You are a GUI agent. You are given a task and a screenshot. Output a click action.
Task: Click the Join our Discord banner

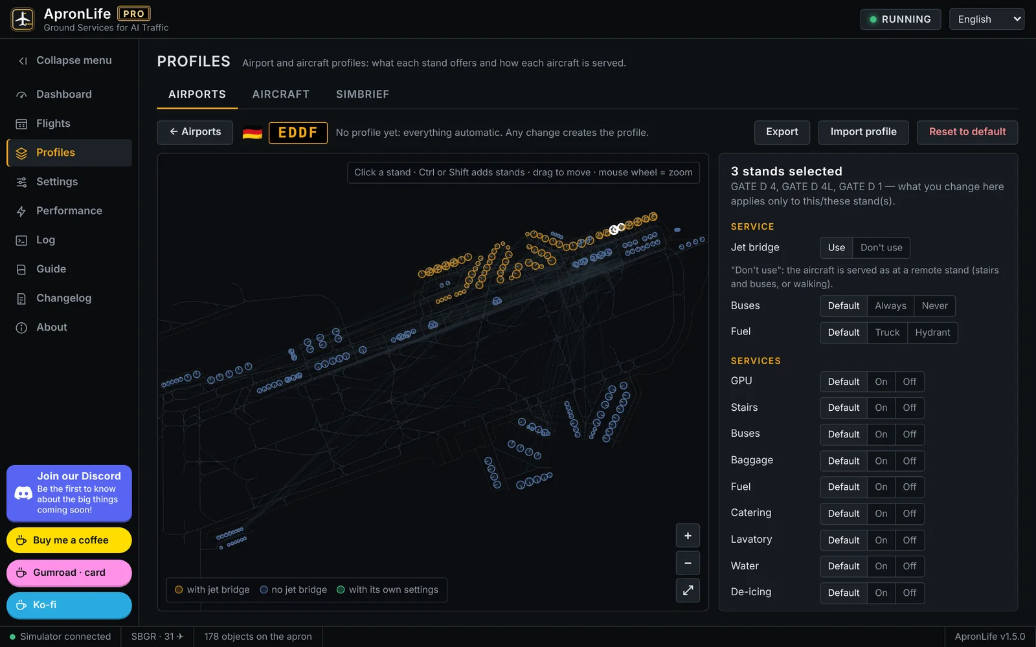point(69,493)
